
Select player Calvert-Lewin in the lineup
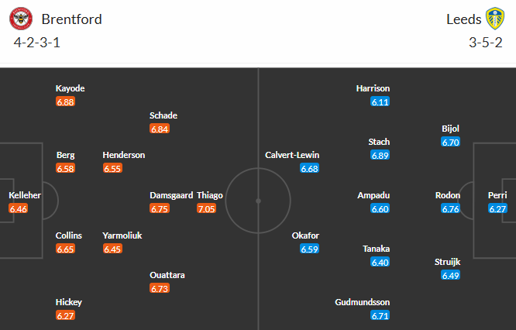[292, 155]
